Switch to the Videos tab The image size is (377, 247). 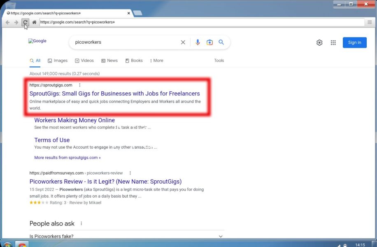84,61
